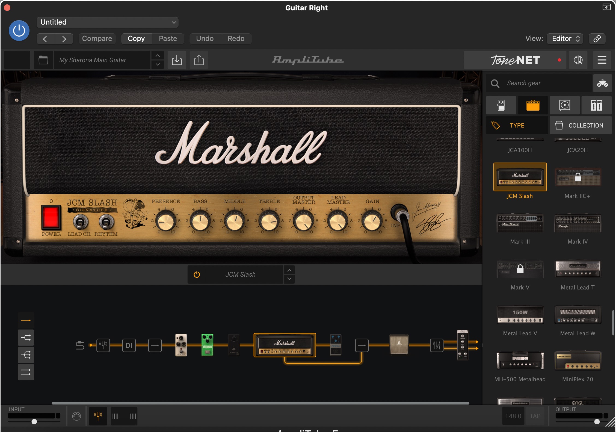Go to the previous plugin setting
Image resolution: width=616 pixels, height=432 pixels.
(46, 39)
